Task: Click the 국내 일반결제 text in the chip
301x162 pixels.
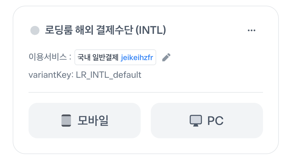Action: (98, 57)
